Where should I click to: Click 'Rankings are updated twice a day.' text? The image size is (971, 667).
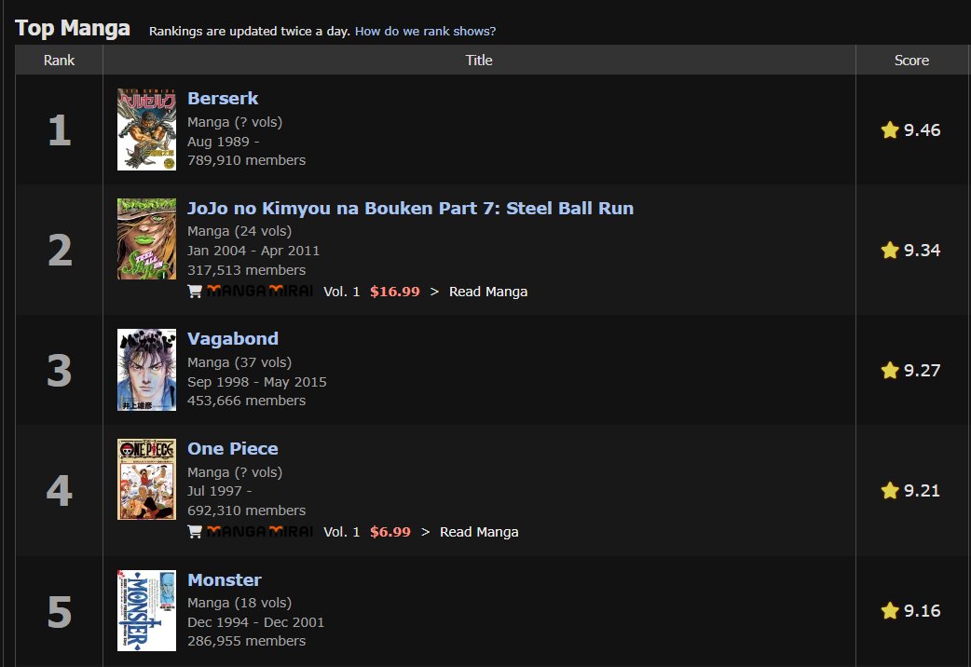coord(250,31)
